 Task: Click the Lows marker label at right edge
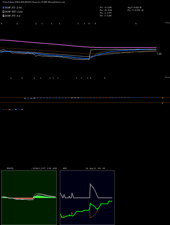(167, 77)
